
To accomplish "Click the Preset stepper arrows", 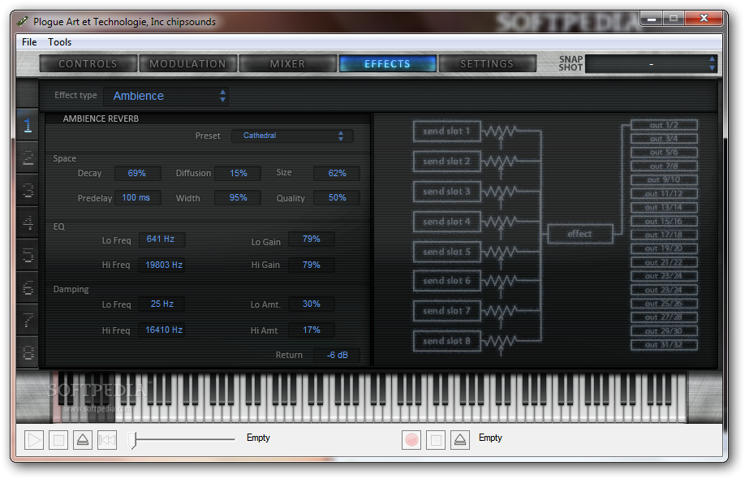I will (x=341, y=136).
